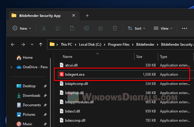Open the See more ellipsis menu
This screenshot has width=194, height=127.
pos(185,28)
